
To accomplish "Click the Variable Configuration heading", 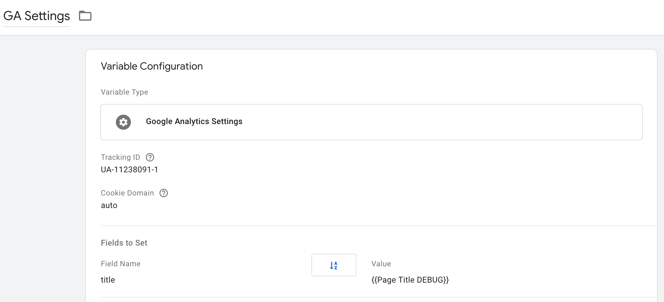I will 152,66.
